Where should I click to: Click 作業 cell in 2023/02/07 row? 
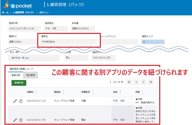click(83, 101)
